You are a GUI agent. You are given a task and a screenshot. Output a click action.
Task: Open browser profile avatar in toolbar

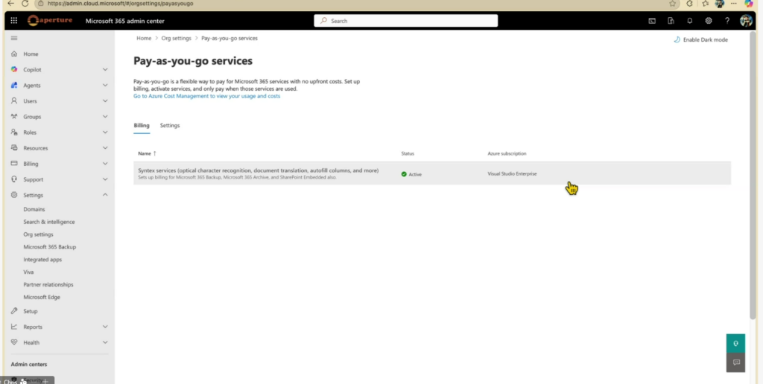720,4
